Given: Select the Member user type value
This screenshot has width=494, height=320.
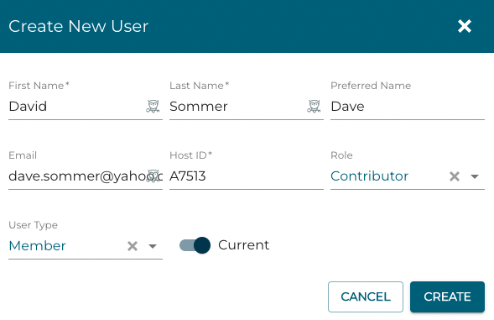Looking at the screenshot, I should 37,246.
